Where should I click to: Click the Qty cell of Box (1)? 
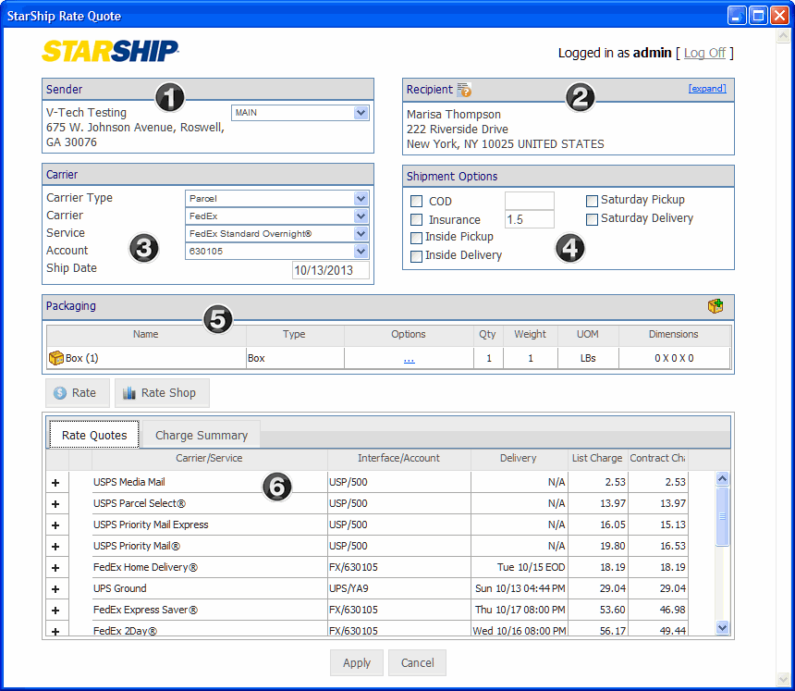pos(489,358)
